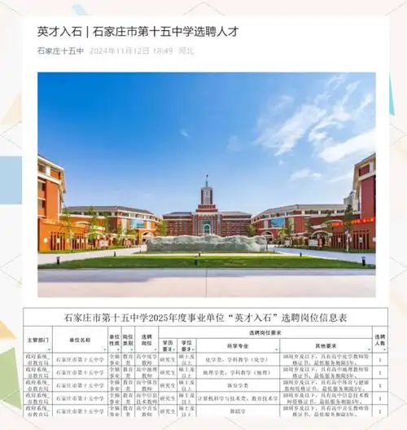Open the 选聘人数 column filter dropdown
This screenshot has width=407, height=430.
coord(385,349)
